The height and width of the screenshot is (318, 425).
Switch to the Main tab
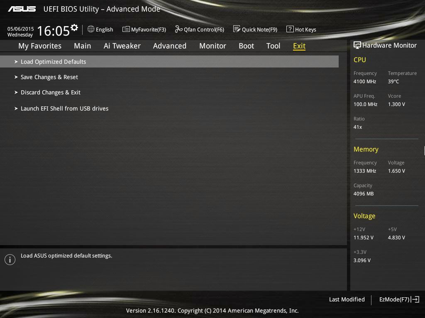tap(83, 46)
